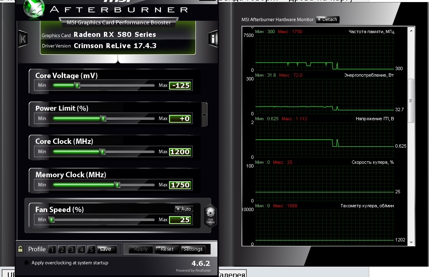Open the Kombustor K side button
The height and width of the screenshot is (277, 429).
point(23,39)
